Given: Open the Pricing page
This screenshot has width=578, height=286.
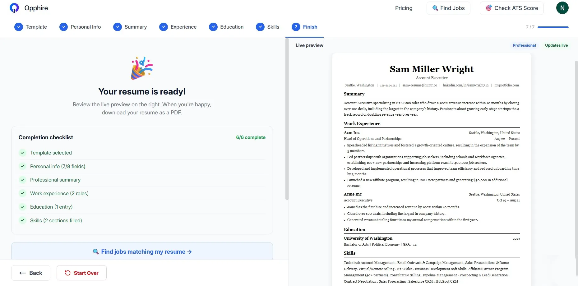Looking at the screenshot, I should coord(404,8).
